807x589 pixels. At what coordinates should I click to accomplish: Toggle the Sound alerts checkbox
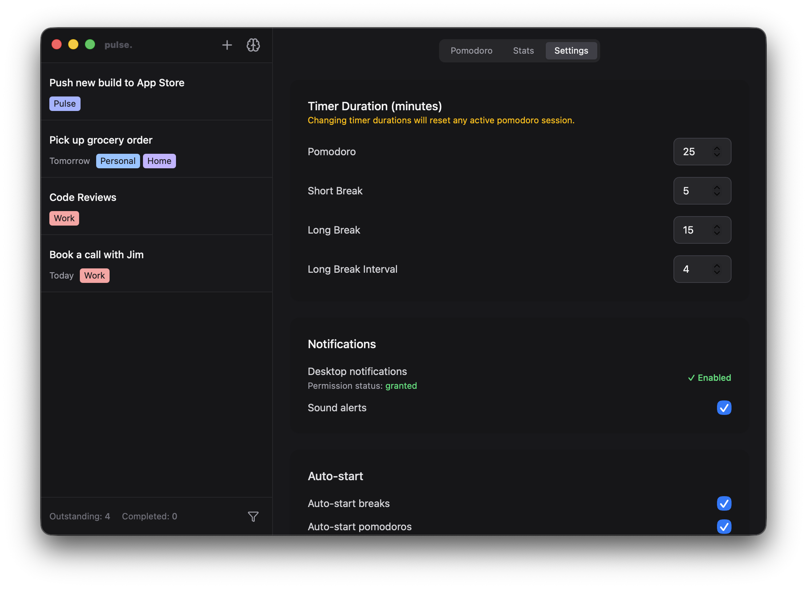724,408
